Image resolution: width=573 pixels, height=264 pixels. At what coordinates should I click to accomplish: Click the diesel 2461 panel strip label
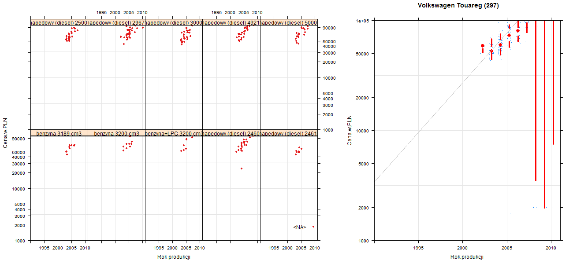pyautogui.click(x=289, y=133)
